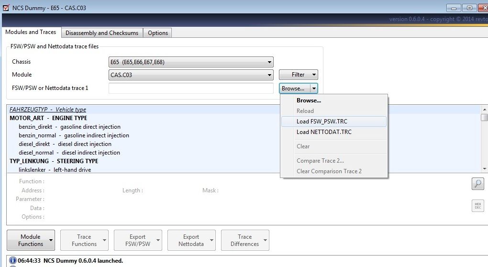Click the NCS Dummy app icon in title bar
Screen dimensions: 488x267
click(6, 8)
